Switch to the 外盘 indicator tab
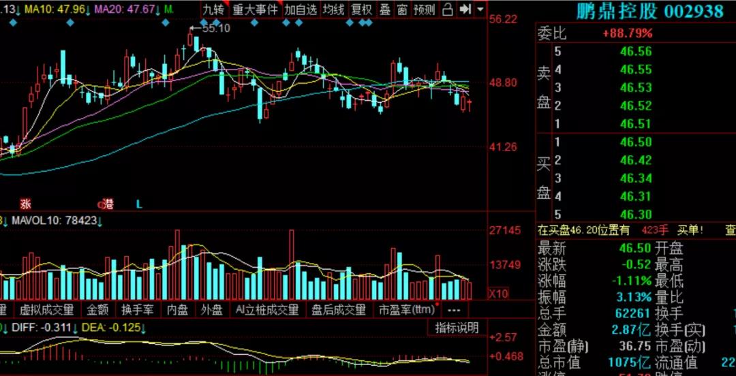The width and height of the screenshot is (736, 376). click(212, 310)
